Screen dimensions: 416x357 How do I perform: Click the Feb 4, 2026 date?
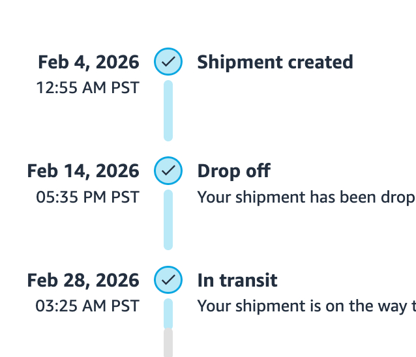coord(89,62)
